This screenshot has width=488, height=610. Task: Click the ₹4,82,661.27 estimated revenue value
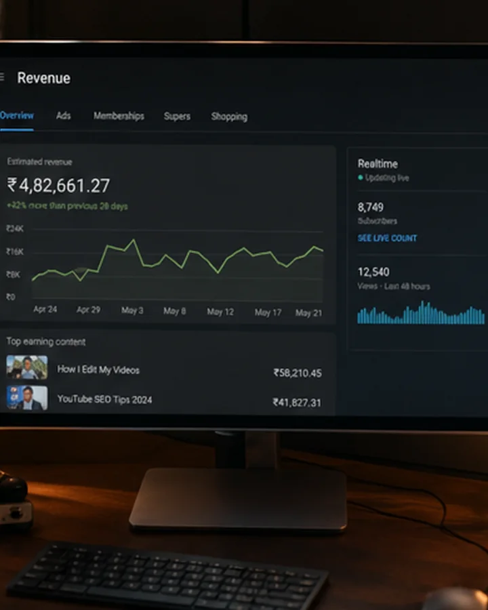click(59, 186)
